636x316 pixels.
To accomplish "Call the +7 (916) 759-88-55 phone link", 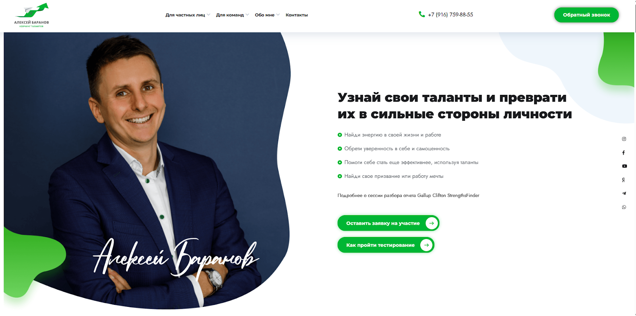I will coord(450,15).
